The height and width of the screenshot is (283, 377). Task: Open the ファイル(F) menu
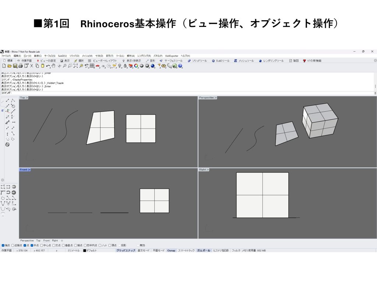click(6, 56)
